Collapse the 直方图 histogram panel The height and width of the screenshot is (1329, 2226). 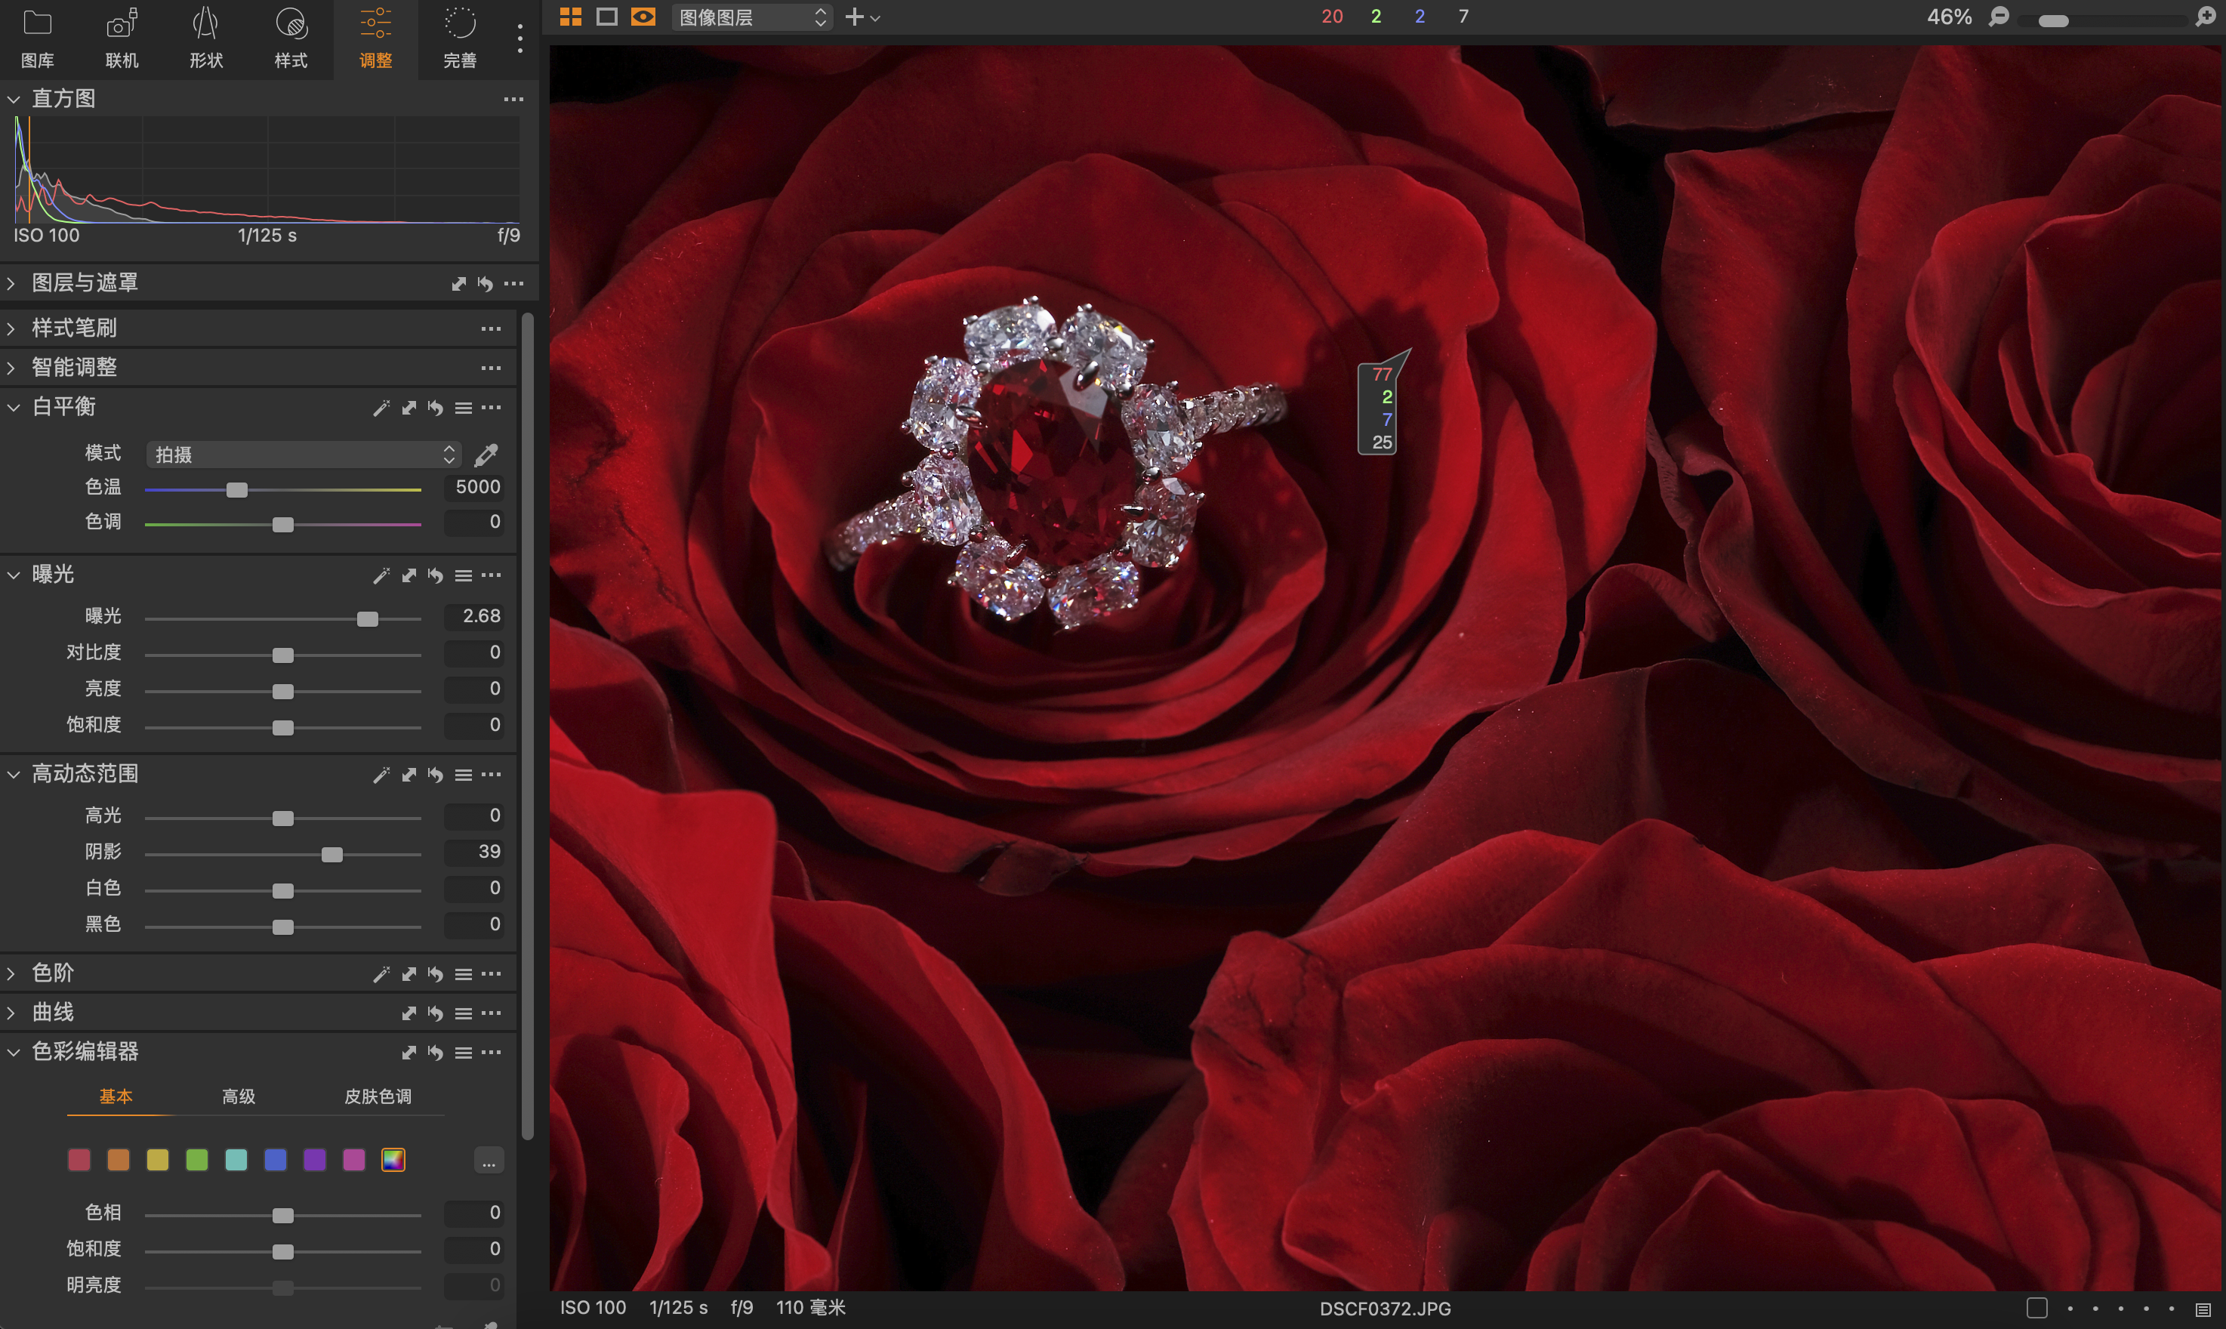(x=14, y=100)
